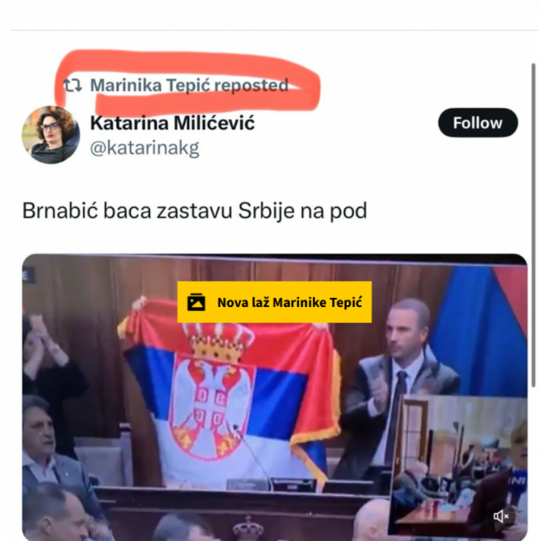Image resolution: width=539 pixels, height=541 pixels.
Task: Follow Katarina Milićević
Action: click(x=478, y=123)
